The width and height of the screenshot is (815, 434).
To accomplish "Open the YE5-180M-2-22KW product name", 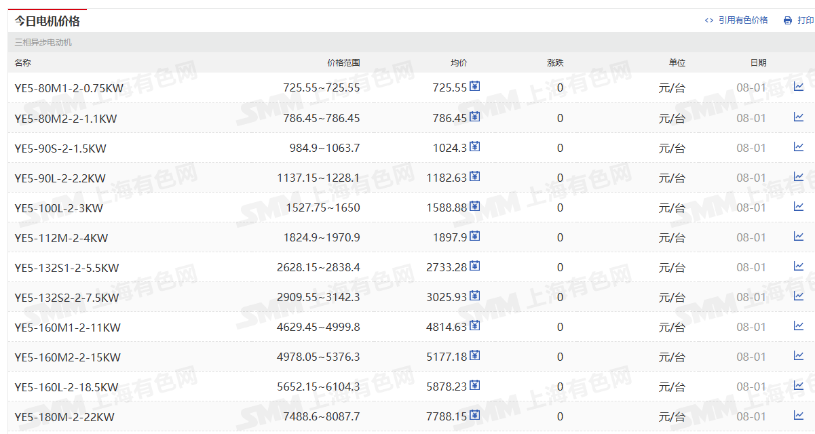I will [x=65, y=417].
